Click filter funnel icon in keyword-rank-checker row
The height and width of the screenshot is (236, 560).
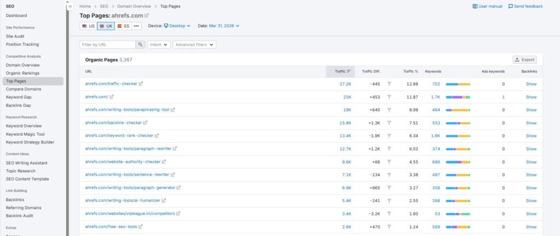pos(389,136)
